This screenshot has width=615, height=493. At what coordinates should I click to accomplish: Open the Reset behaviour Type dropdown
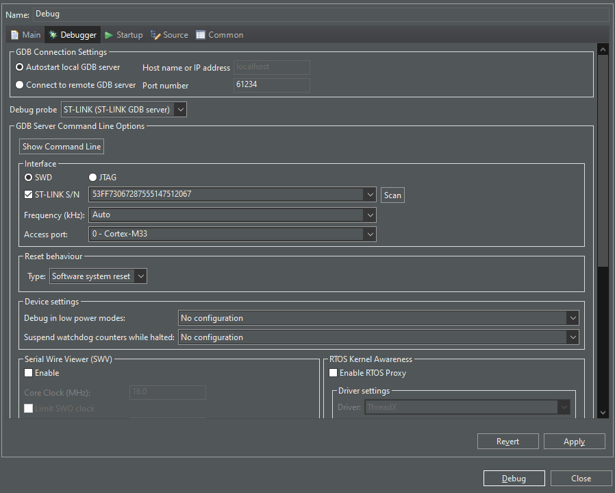(141, 276)
